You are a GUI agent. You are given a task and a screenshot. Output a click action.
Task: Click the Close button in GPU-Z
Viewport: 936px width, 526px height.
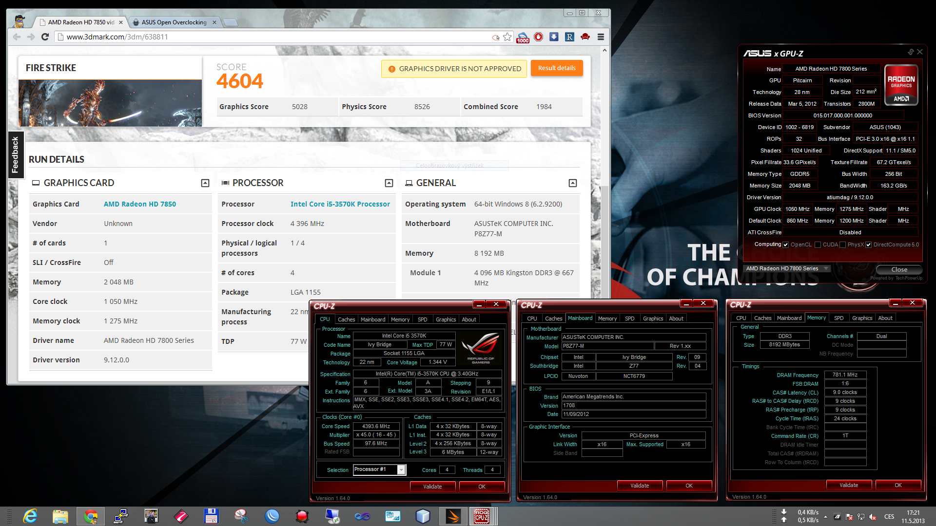point(899,269)
